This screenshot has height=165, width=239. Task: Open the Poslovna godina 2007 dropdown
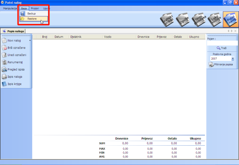click(233, 59)
